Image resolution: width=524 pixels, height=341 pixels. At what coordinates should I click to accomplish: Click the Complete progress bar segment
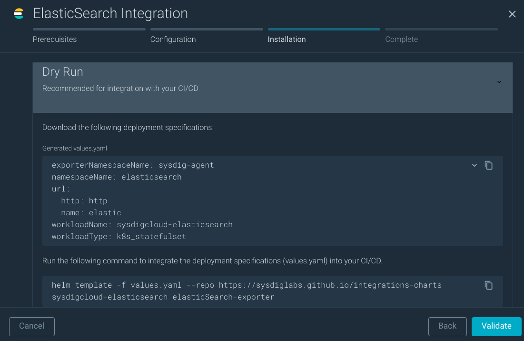point(442,30)
